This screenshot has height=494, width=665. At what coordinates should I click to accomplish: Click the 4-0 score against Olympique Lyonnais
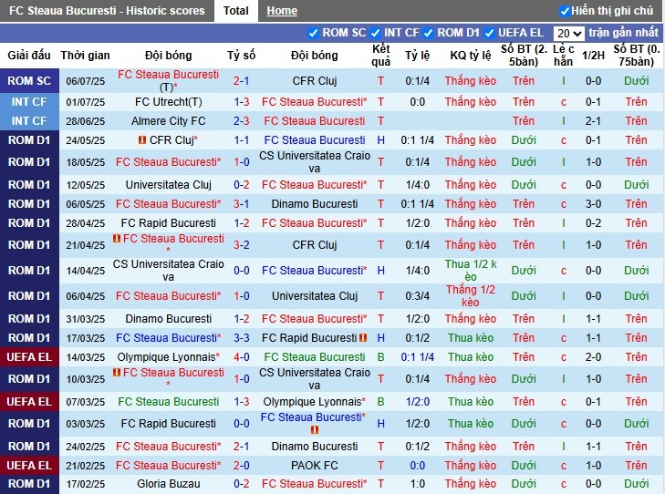pos(242,356)
